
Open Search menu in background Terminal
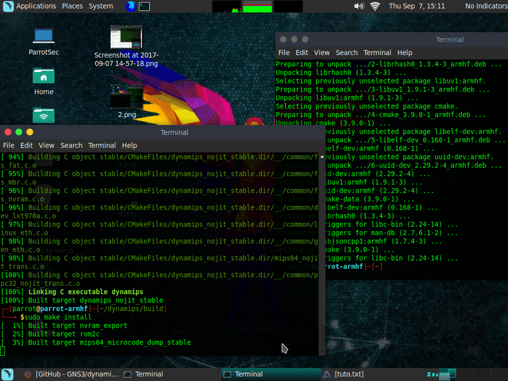pos(347,52)
